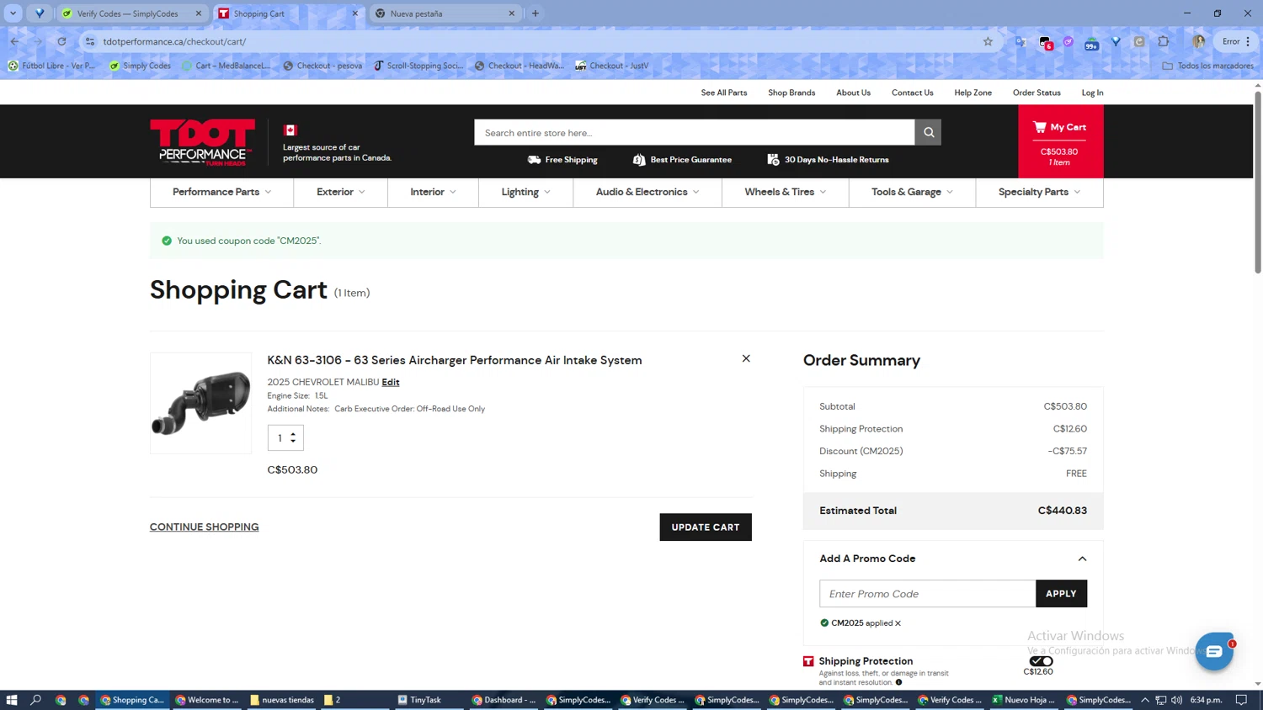1263x710 pixels.
Task: Expand Performance Parts menu
Action: point(221,192)
